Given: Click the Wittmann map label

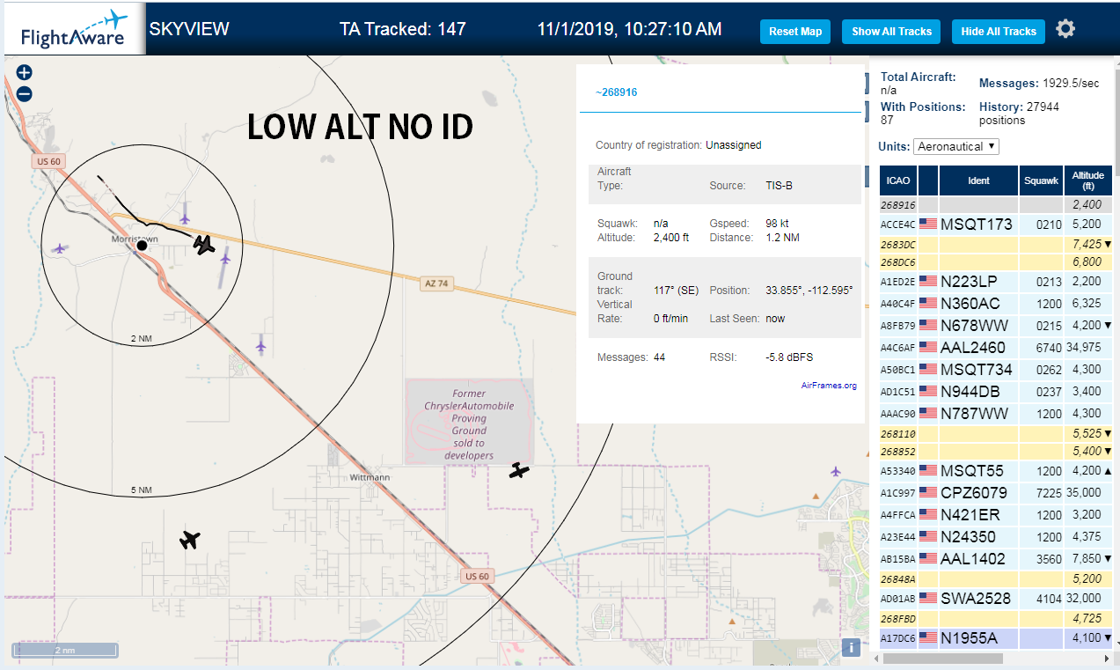Looking at the screenshot, I should [370, 477].
